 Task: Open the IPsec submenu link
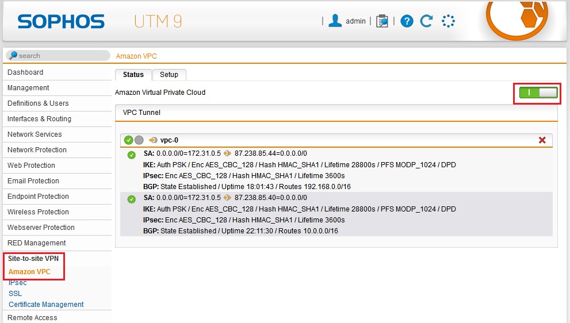point(17,283)
